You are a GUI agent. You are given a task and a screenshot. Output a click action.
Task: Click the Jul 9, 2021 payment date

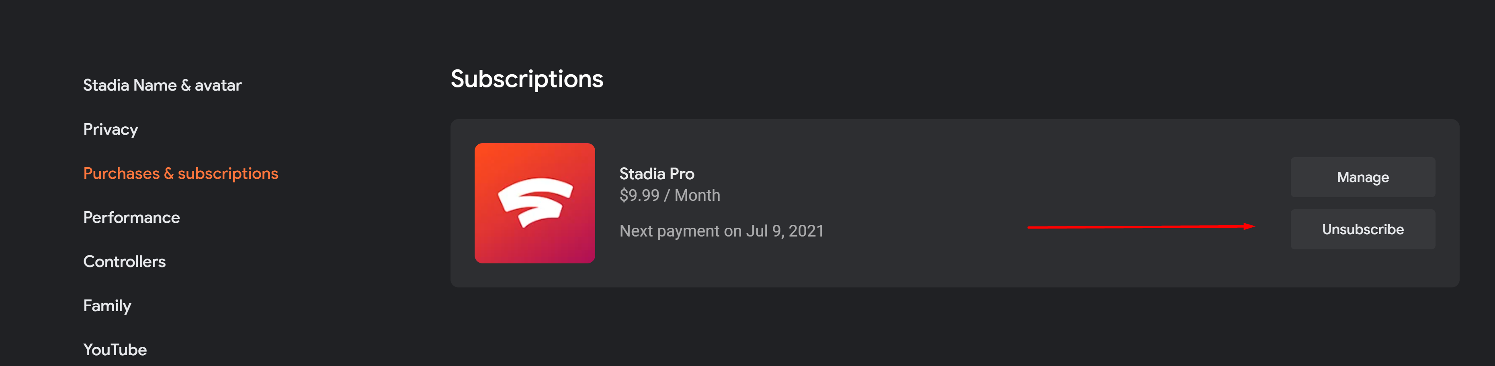coord(784,231)
